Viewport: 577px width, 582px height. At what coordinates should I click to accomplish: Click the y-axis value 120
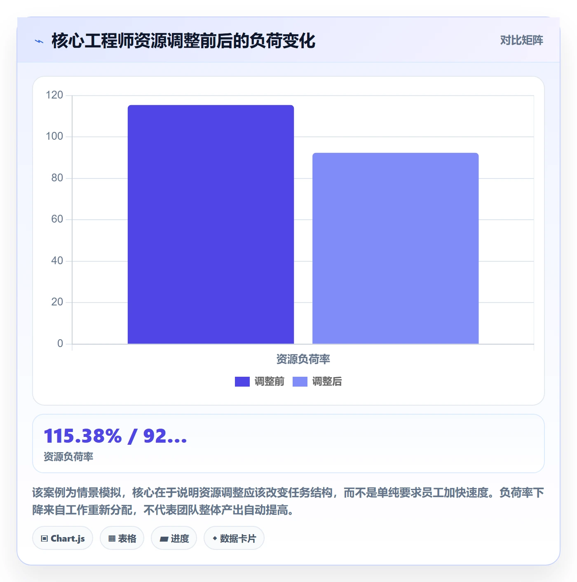pyautogui.click(x=54, y=95)
